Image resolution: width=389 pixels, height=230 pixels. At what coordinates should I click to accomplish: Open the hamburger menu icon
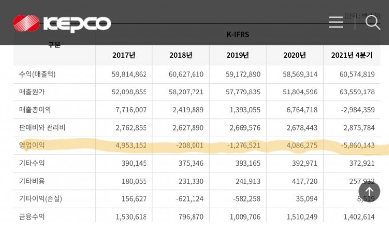coord(336,22)
